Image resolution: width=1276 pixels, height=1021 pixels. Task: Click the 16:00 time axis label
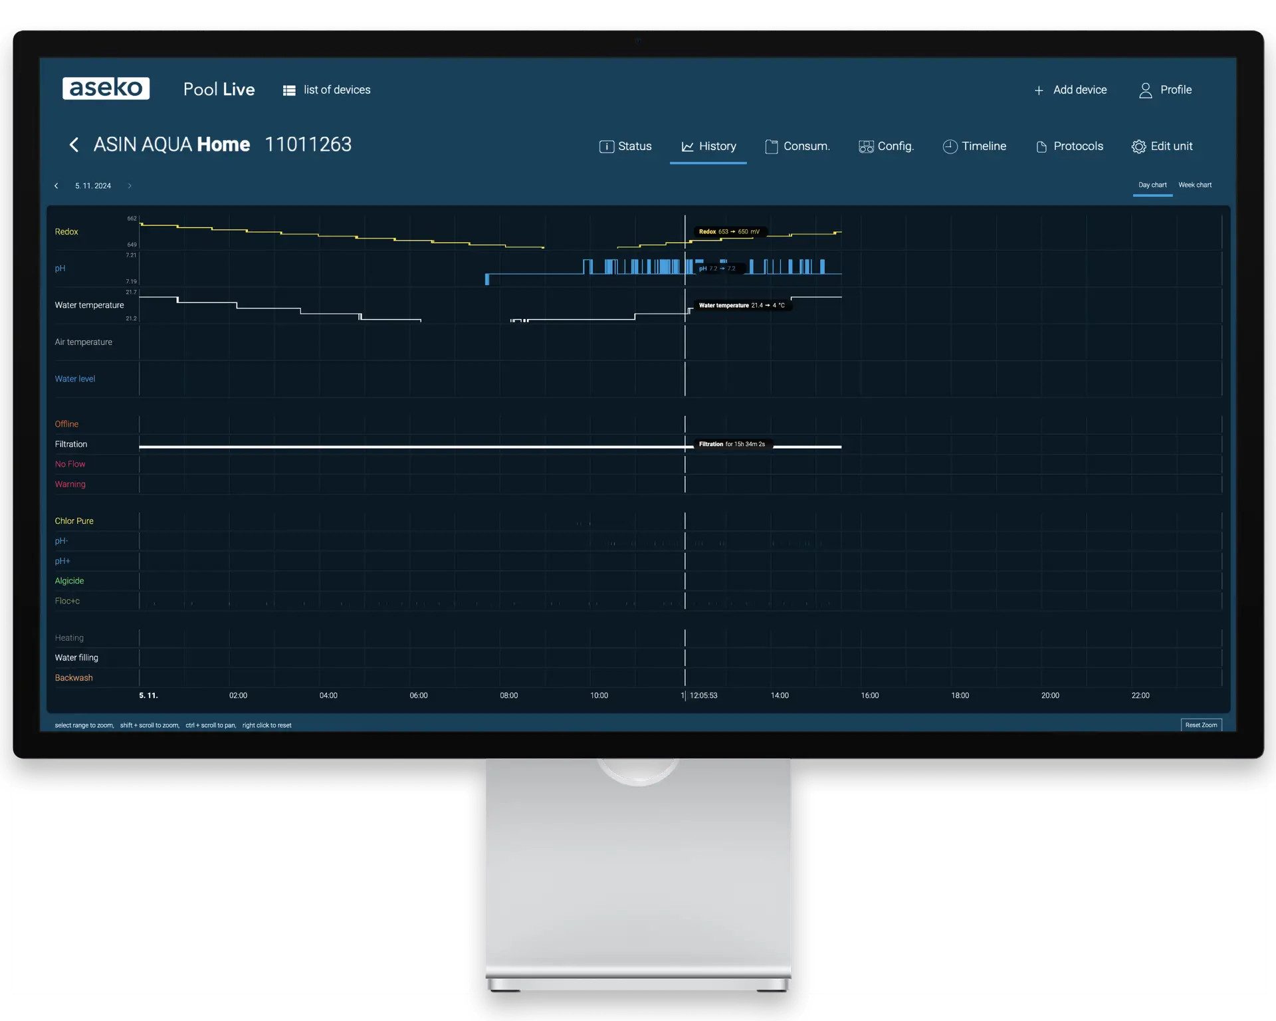click(x=869, y=696)
